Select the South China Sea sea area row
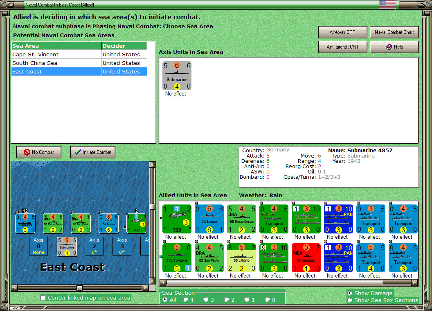 (x=79, y=63)
